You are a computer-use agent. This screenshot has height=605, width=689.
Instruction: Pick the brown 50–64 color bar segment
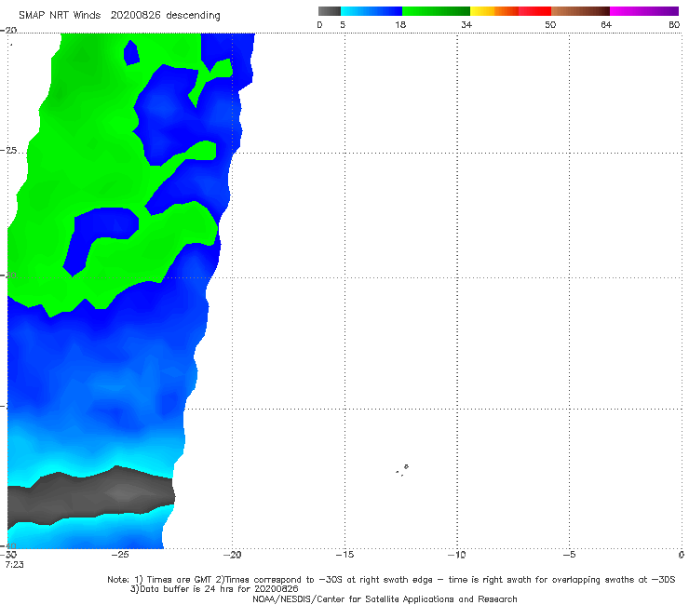coord(580,11)
